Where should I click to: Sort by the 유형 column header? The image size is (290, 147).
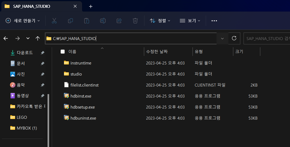tap(199, 52)
